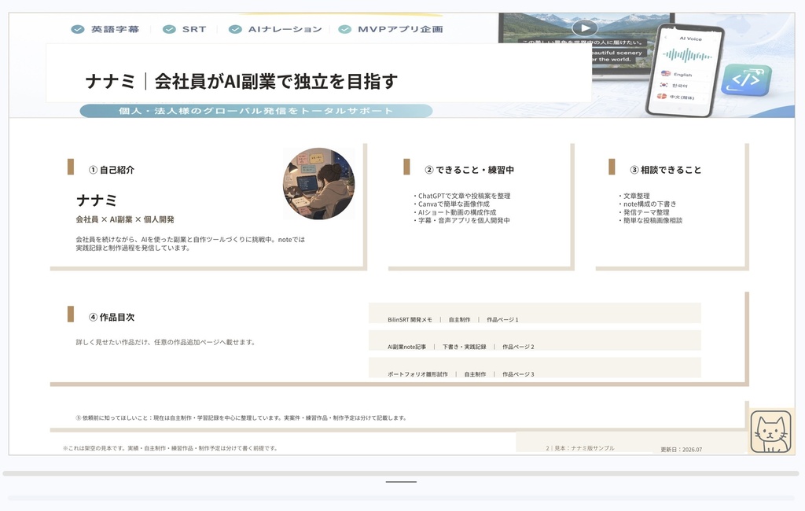Open the ポートフォリオ雛形試作 work row
The height and width of the screenshot is (511, 805).
point(535,368)
